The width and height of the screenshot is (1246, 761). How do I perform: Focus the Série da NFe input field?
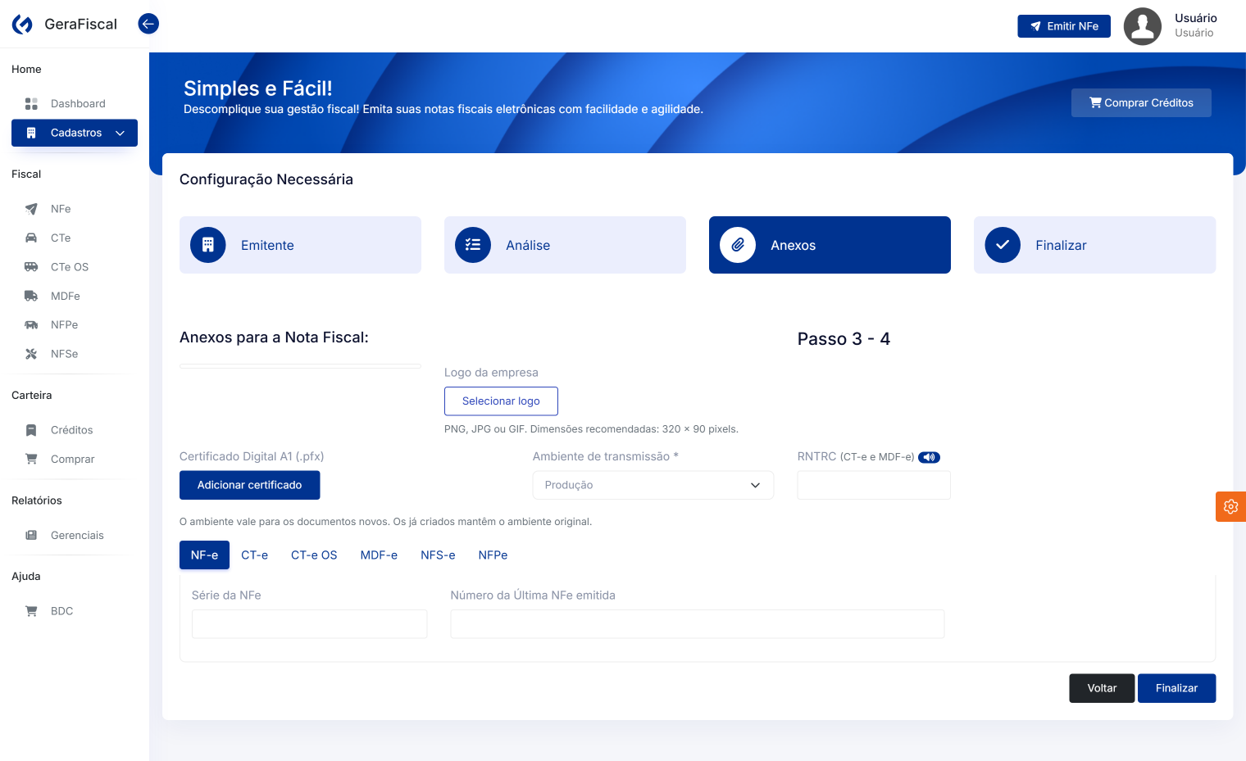309,624
